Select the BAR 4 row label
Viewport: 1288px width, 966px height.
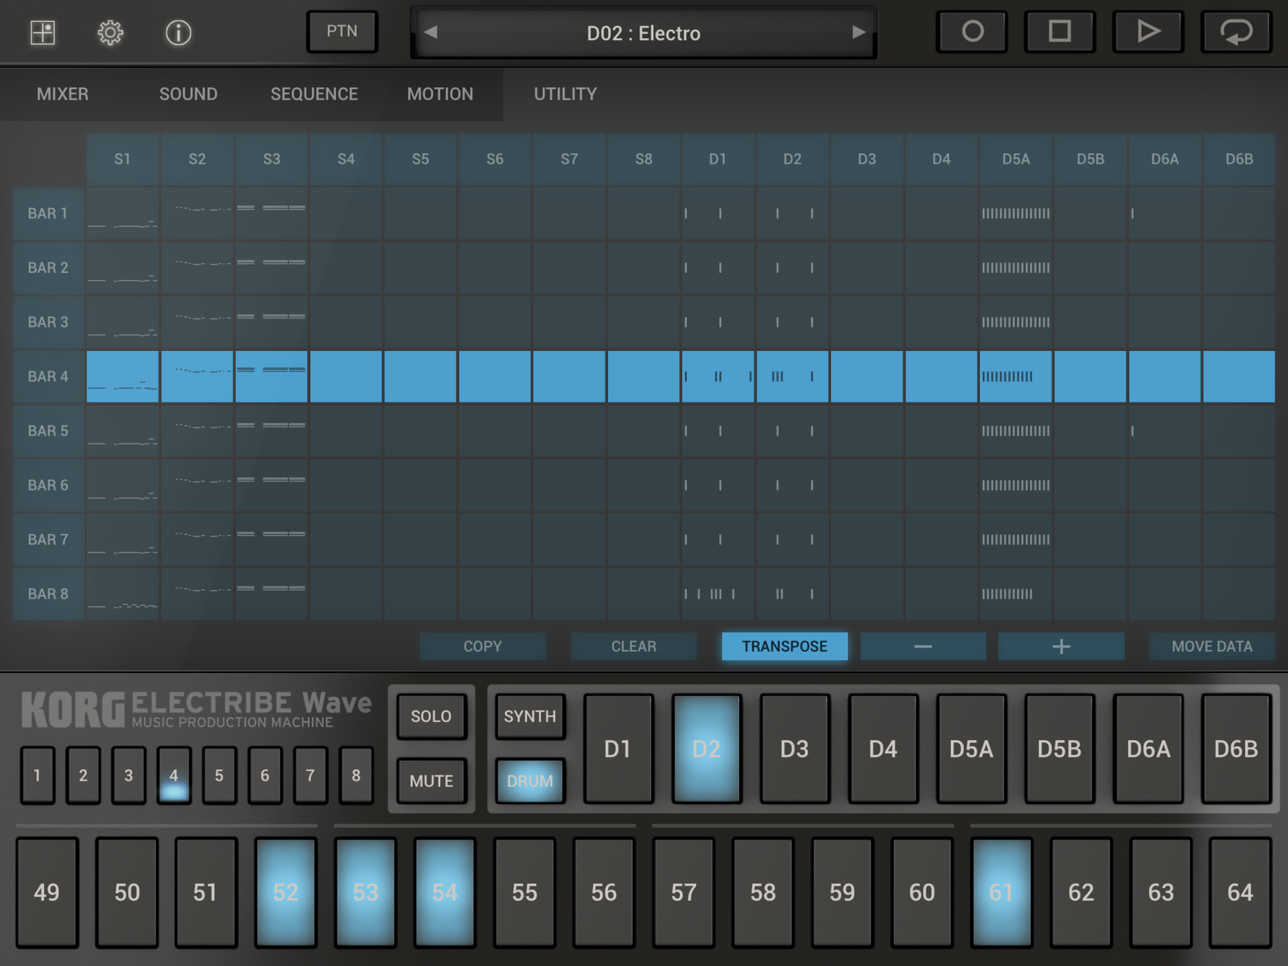tap(48, 376)
